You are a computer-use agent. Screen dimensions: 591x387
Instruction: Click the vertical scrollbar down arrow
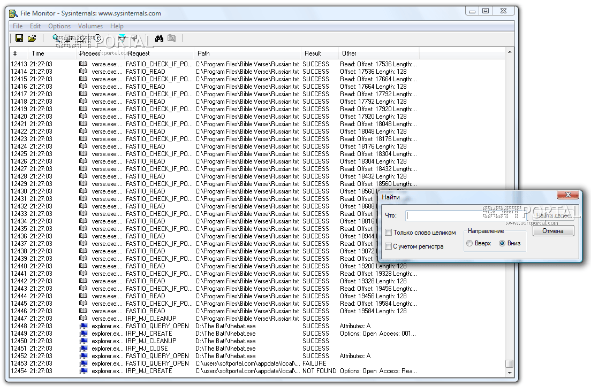coord(509,373)
